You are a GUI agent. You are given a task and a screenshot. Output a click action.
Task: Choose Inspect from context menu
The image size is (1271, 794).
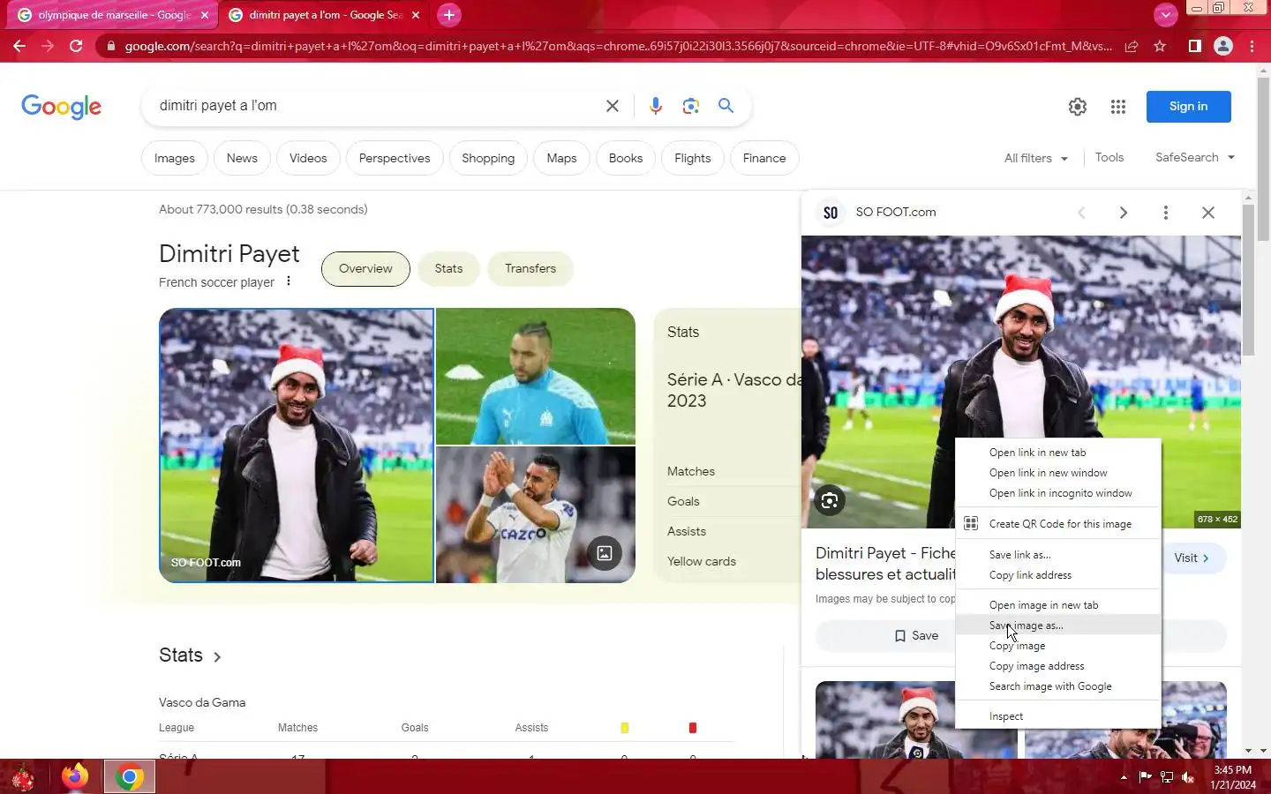[x=1058, y=716]
